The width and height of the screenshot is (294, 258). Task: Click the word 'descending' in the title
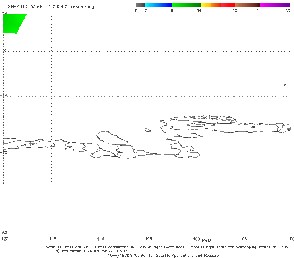click(83, 7)
